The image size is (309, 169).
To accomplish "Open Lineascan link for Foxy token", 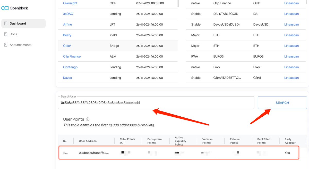I will tap(291, 67).
